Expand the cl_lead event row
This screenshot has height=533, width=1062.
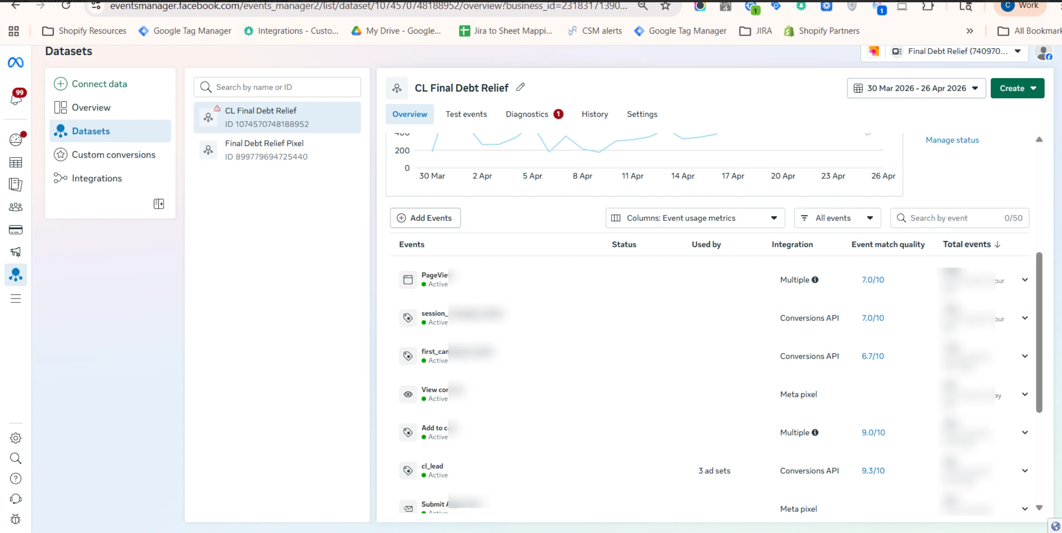click(1025, 470)
